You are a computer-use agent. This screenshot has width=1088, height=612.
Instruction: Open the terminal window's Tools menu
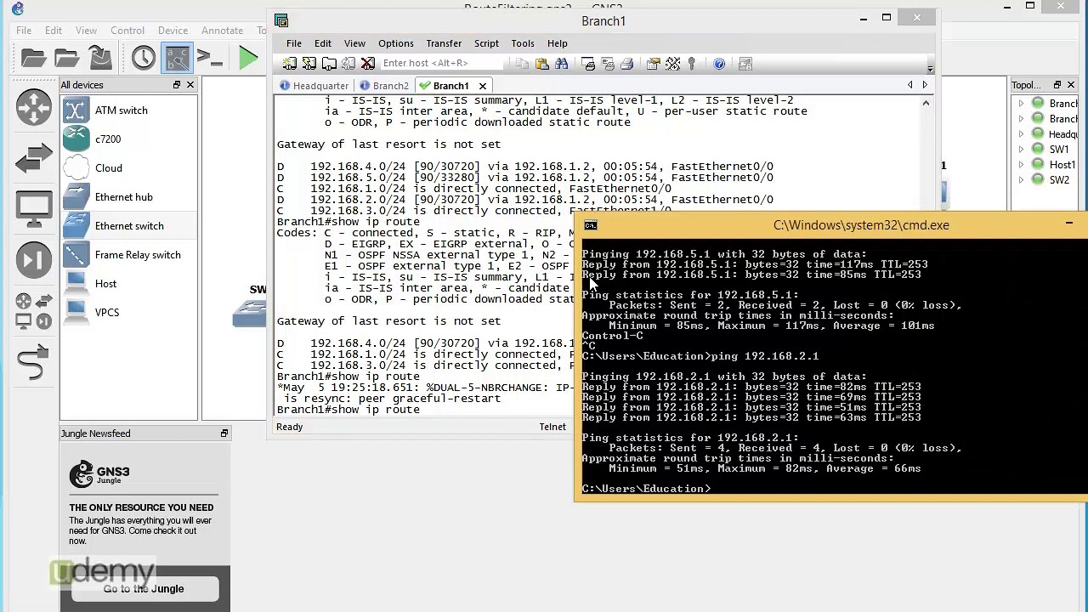(x=523, y=43)
